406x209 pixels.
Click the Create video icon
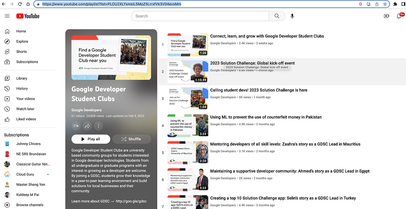(x=386, y=16)
